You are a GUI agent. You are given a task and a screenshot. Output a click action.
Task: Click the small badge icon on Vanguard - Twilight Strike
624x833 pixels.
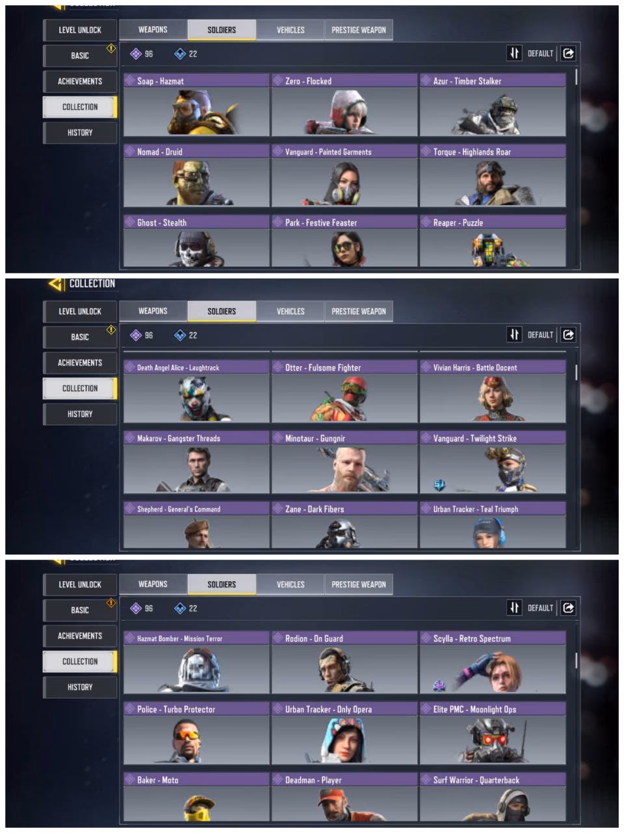439,484
